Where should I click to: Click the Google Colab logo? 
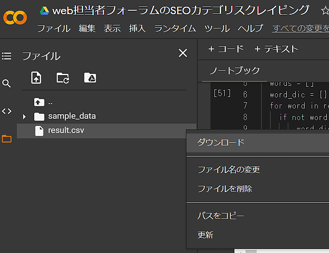tap(15, 18)
